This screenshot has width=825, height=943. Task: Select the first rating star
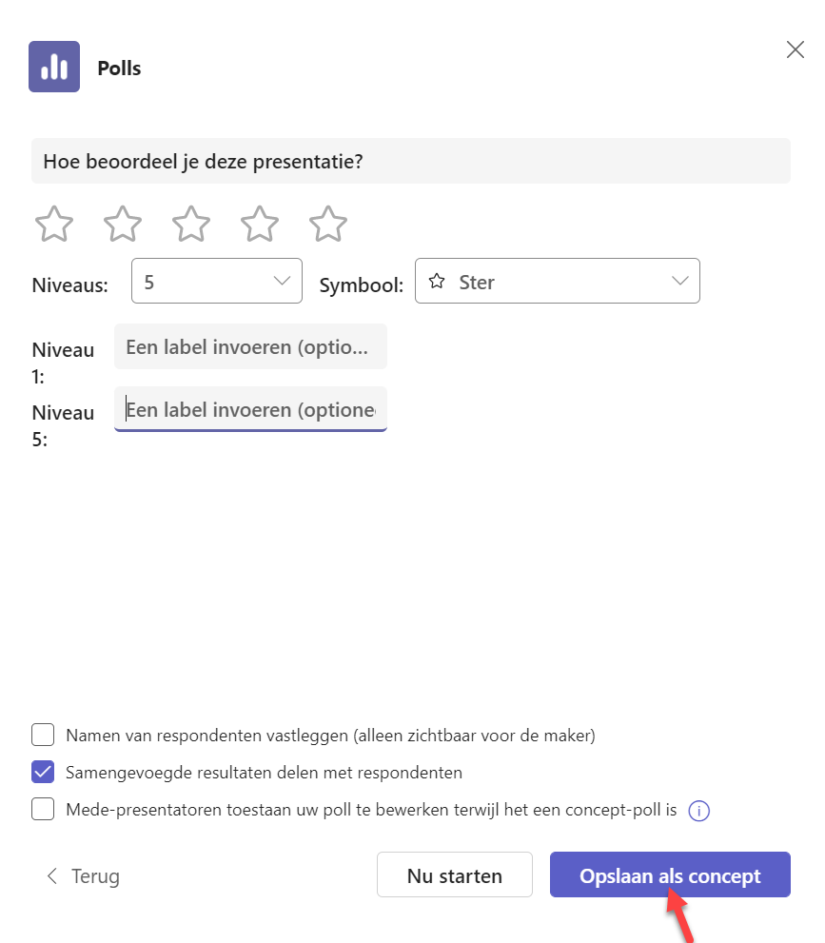pyautogui.click(x=54, y=224)
